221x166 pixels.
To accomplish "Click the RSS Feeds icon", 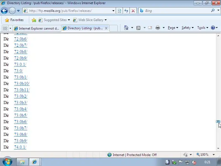I will coord(138,28).
